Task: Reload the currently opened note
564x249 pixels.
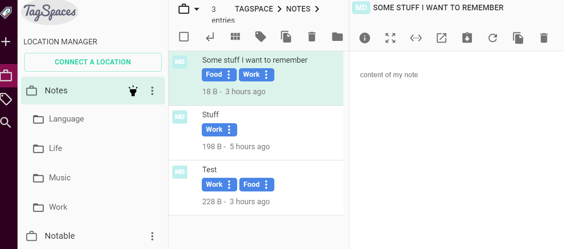Action: point(493,38)
